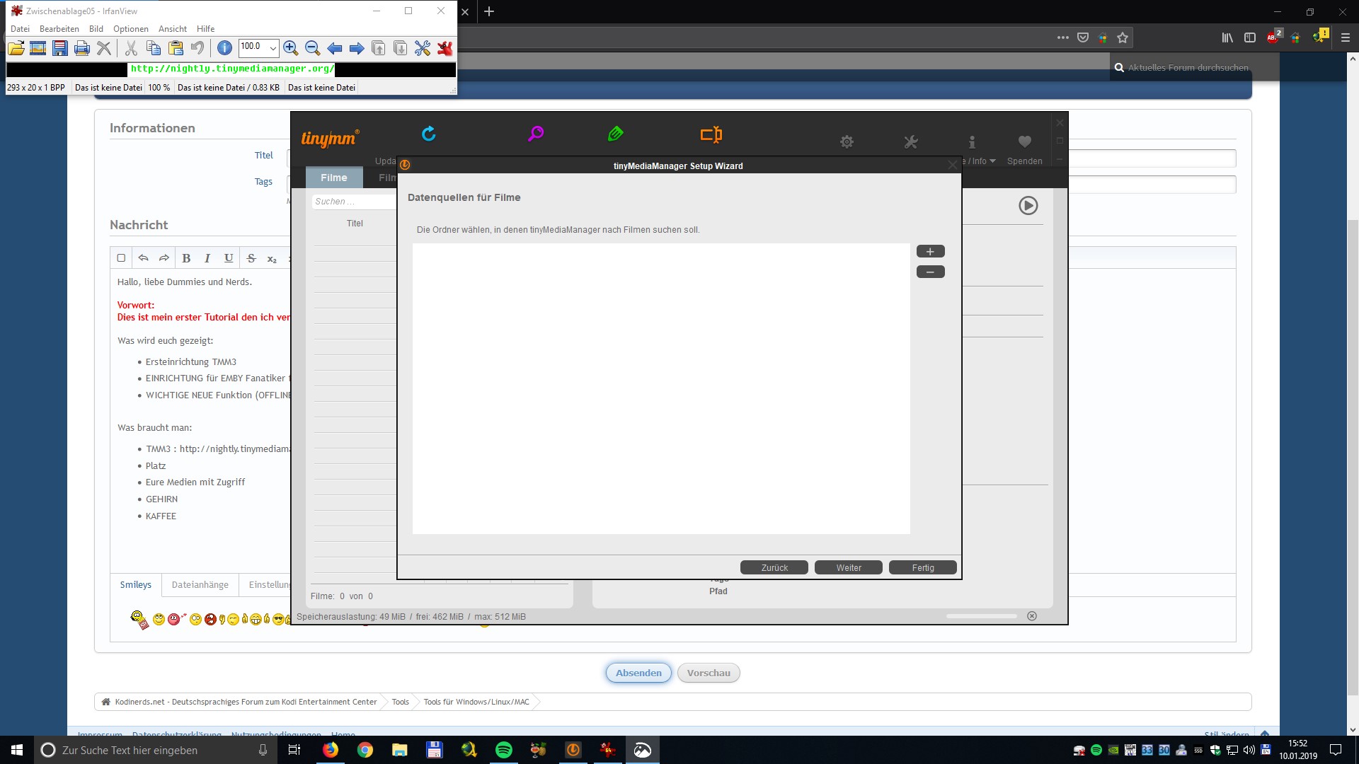1359x764 pixels.
Task: Print using IrfanView printer icon
Action: point(82,48)
